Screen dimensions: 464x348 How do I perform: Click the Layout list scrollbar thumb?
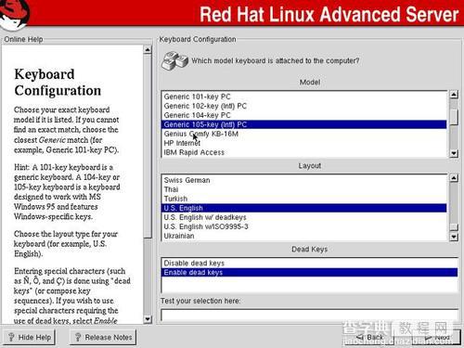(x=454, y=226)
